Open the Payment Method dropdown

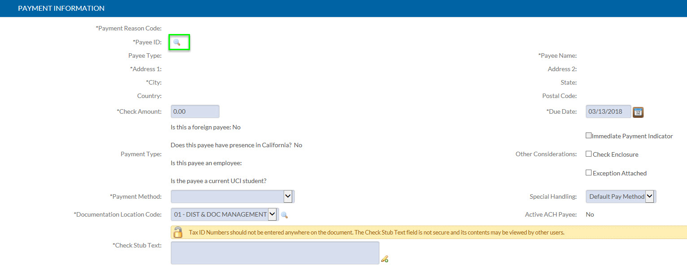click(x=233, y=196)
